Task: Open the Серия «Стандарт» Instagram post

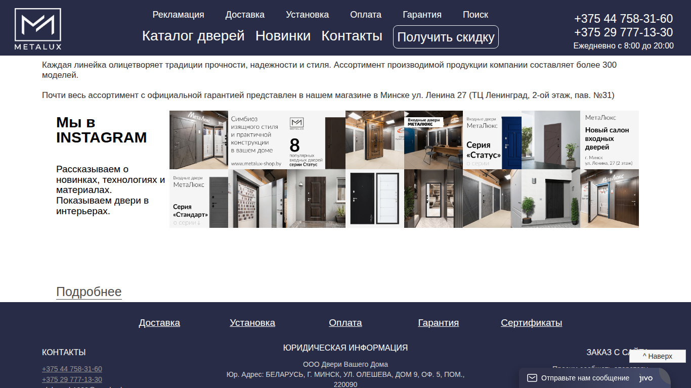Action: [x=199, y=199]
